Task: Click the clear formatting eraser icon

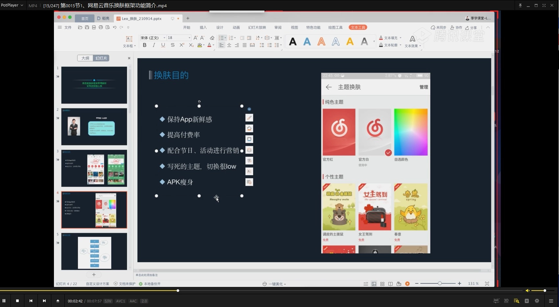Action: tap(212, 38)
